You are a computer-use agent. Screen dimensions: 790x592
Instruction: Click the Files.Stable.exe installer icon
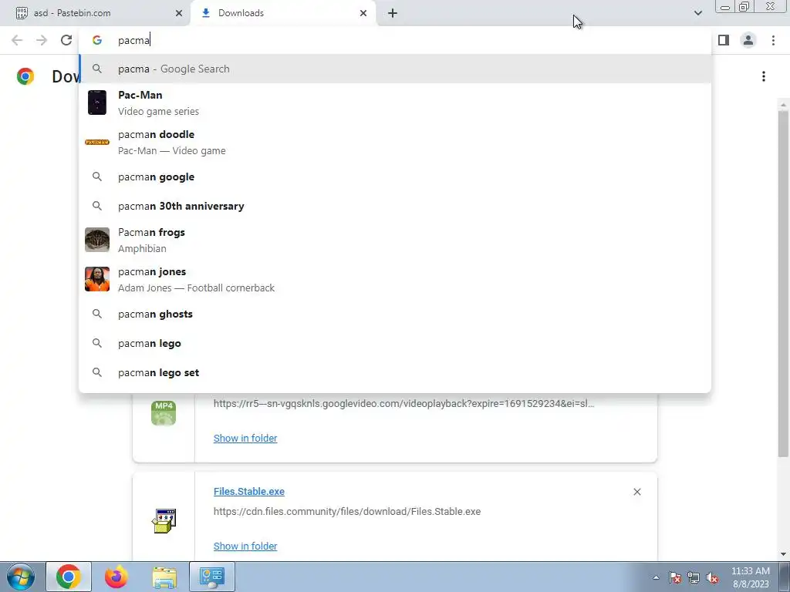tap(164, 520)
